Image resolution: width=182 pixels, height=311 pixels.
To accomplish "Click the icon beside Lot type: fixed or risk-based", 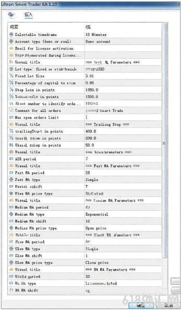I will [x=11, y=69].
